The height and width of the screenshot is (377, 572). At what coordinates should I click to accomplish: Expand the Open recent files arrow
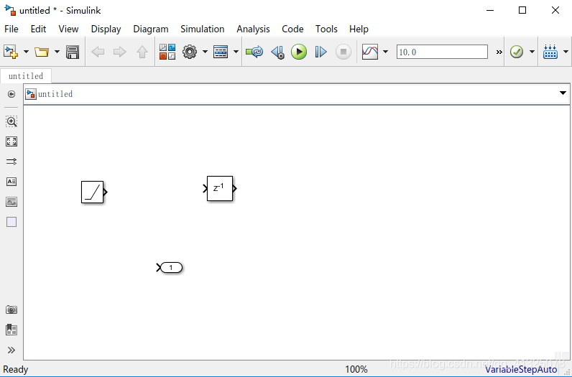point(57,52)
